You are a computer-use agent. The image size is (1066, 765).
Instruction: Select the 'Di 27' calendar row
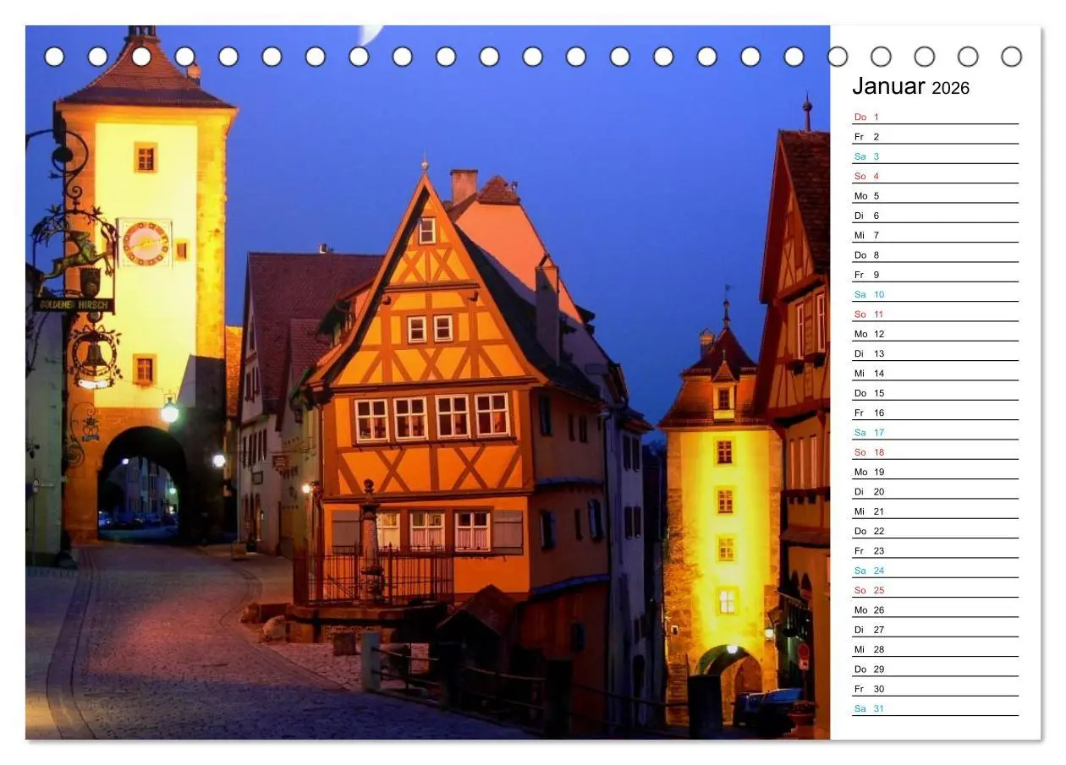(x=935, y=630)
